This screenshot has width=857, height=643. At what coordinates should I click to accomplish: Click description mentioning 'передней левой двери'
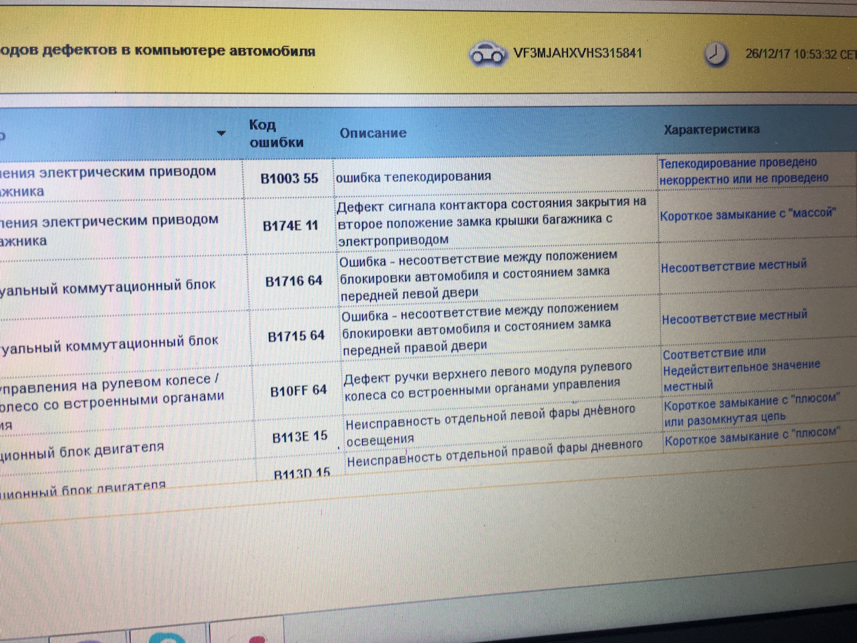click(478, 276)
